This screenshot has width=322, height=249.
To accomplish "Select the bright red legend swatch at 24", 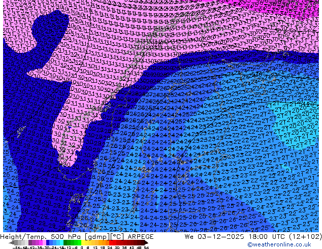I will pyautogui.click(x=111, y=242).
